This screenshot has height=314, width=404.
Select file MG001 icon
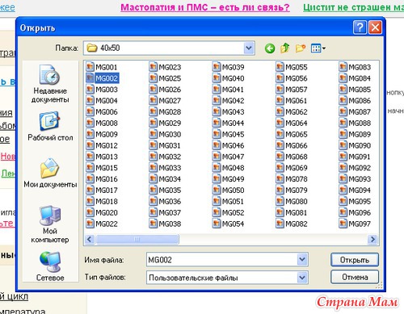tap(90, 67)
